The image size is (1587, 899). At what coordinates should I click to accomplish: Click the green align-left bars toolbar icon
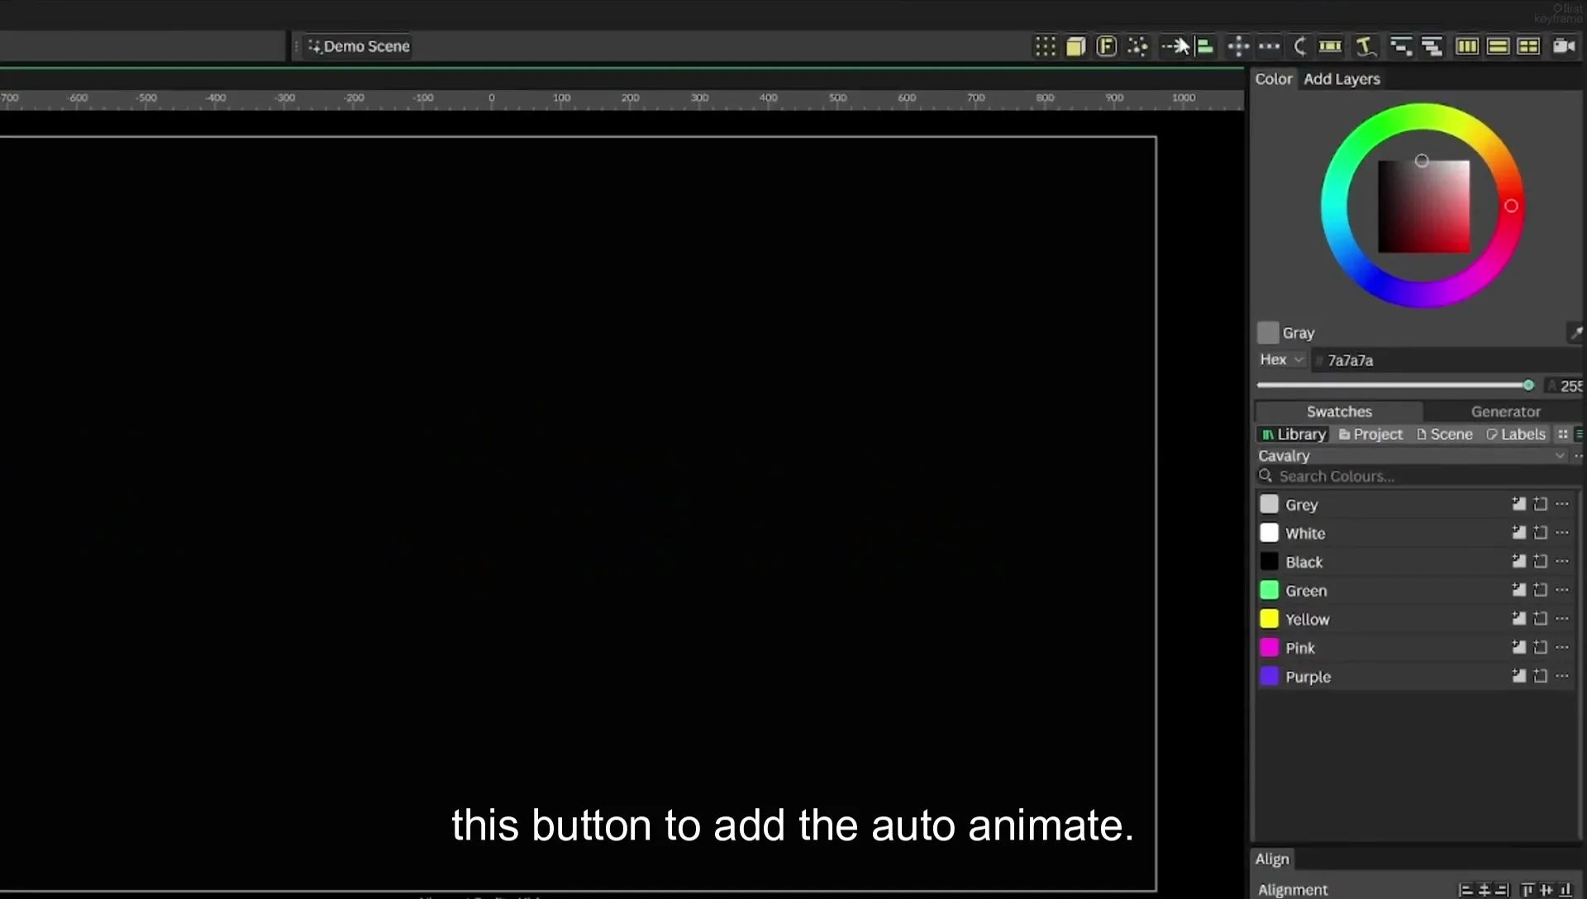click(x=1205, y=46)
